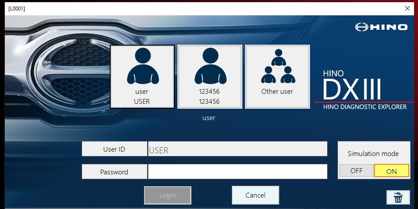Select the 'user USER' profile tile
The width and height of the screenshot is (418, 209).
142,77
